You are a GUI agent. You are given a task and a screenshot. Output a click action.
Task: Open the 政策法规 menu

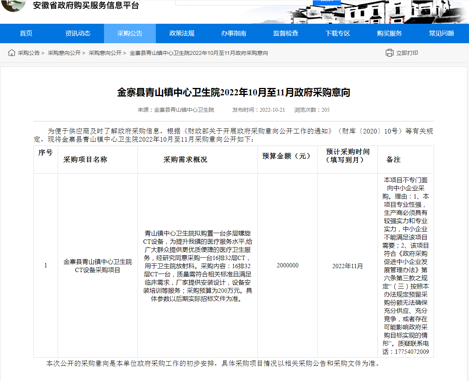tap(182, 33)
